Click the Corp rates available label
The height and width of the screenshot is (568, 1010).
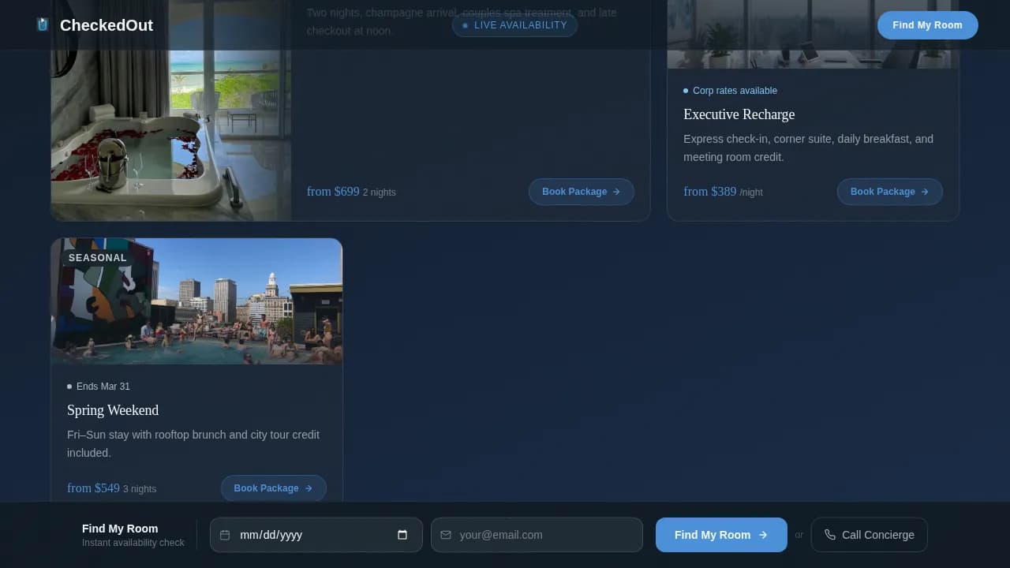tap(735, 91)
